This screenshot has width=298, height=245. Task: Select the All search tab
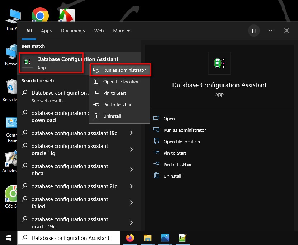tap(29, 31)
